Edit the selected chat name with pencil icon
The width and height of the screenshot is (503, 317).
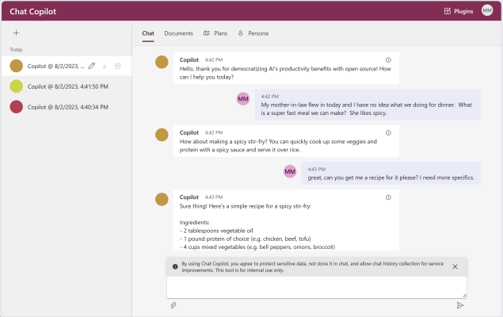click(x=92, y=66)
